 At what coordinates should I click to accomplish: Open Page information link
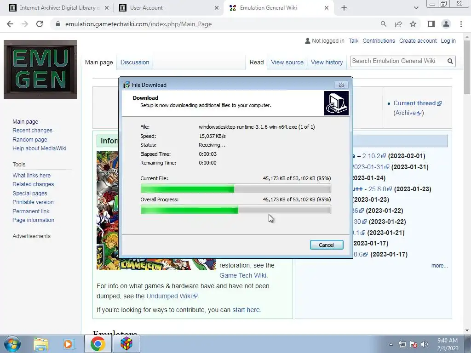tap(33, 220)
